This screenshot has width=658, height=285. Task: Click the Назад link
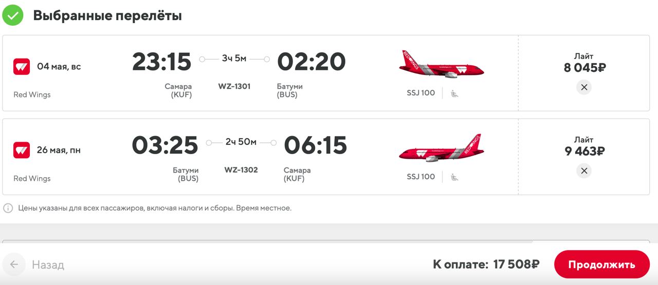click(x=48, y=265)
